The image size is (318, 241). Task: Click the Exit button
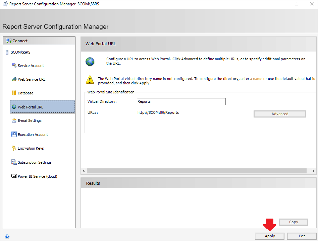tap(302, 236)
